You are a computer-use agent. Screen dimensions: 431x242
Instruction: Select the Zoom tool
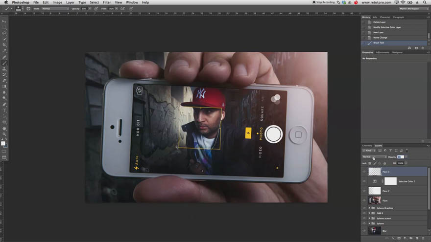(4, 134)
